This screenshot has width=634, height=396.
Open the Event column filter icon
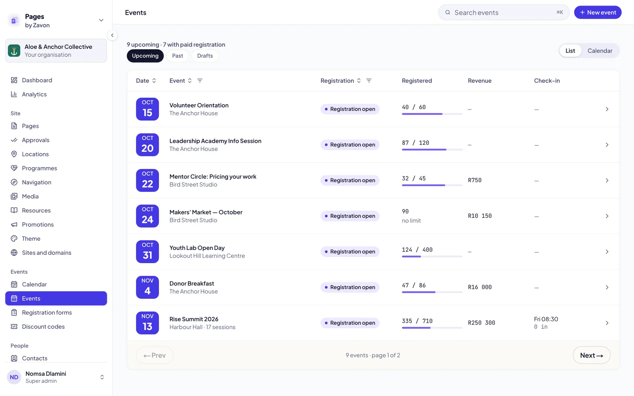tap(200, 81)
